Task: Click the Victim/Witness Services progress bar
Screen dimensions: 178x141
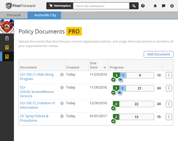Action: (x=133, y=88)
